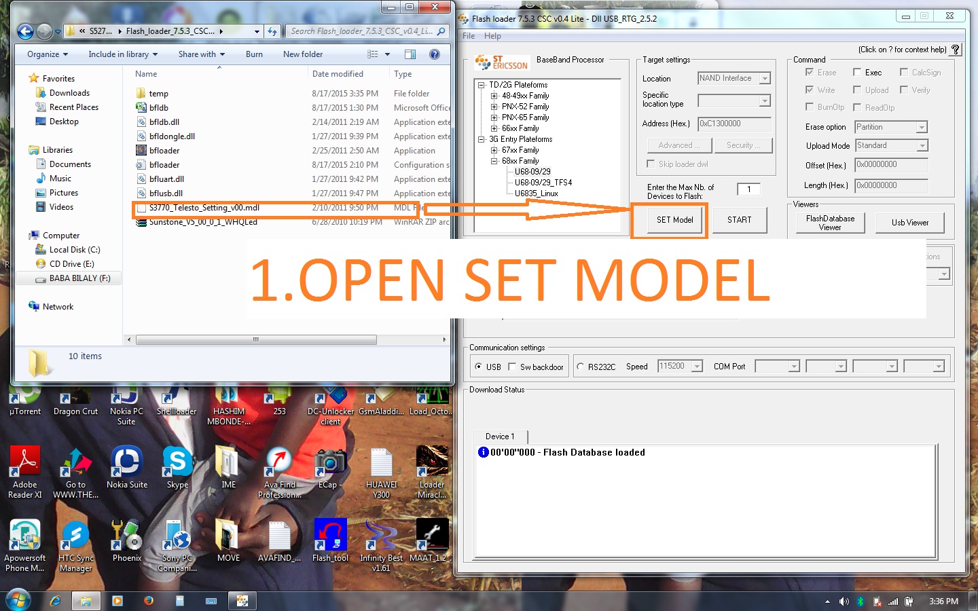
Task: Open the Organize dropdown in Explorer
Action: (x=48, y=54)
